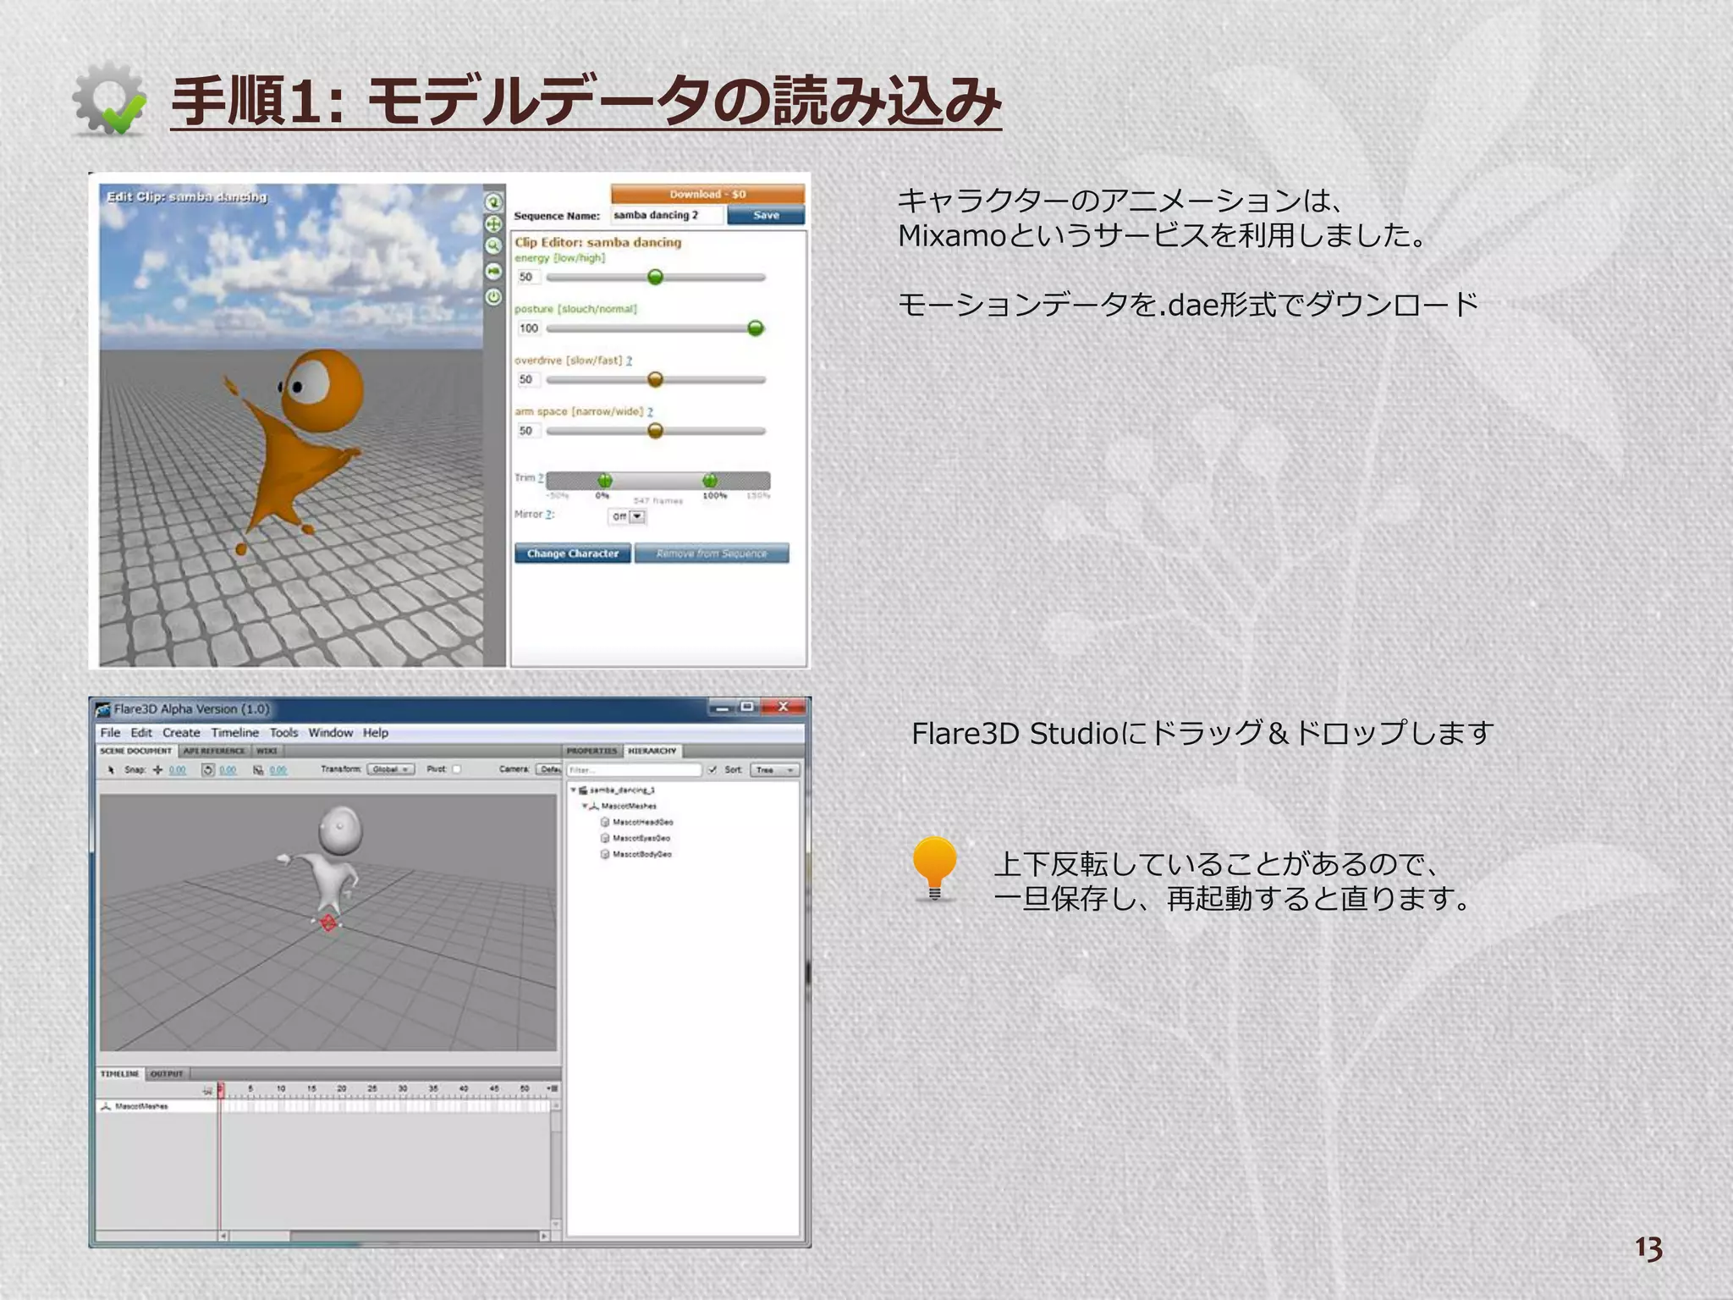Switch to the WIKI tab
Screen dimensions: 1733x1300
coord(267,751)
